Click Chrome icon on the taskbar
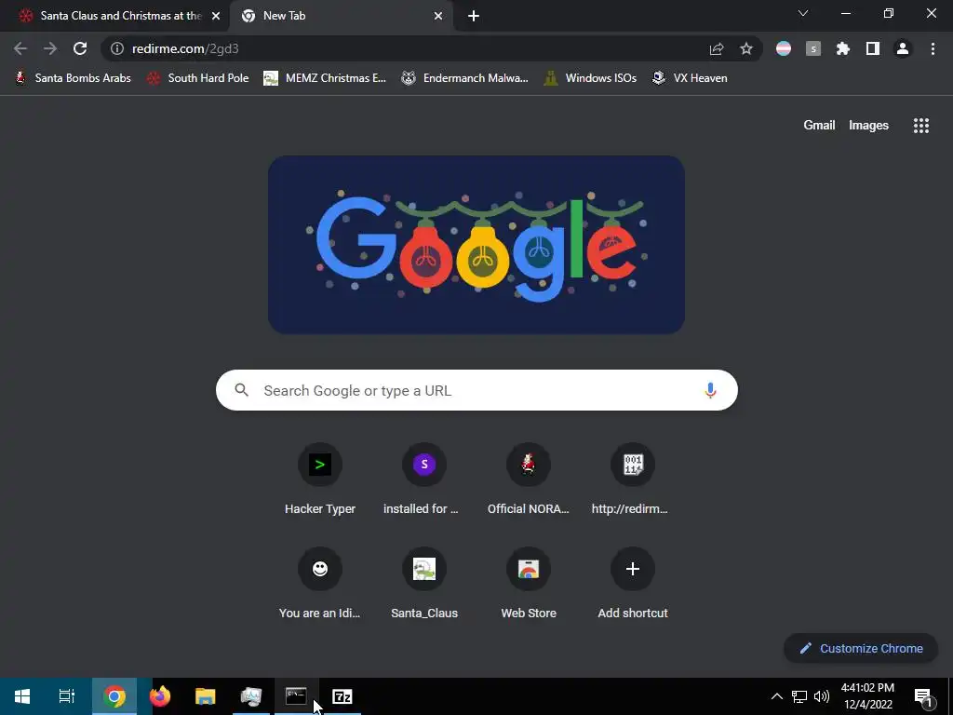 [x=114, y=696]
